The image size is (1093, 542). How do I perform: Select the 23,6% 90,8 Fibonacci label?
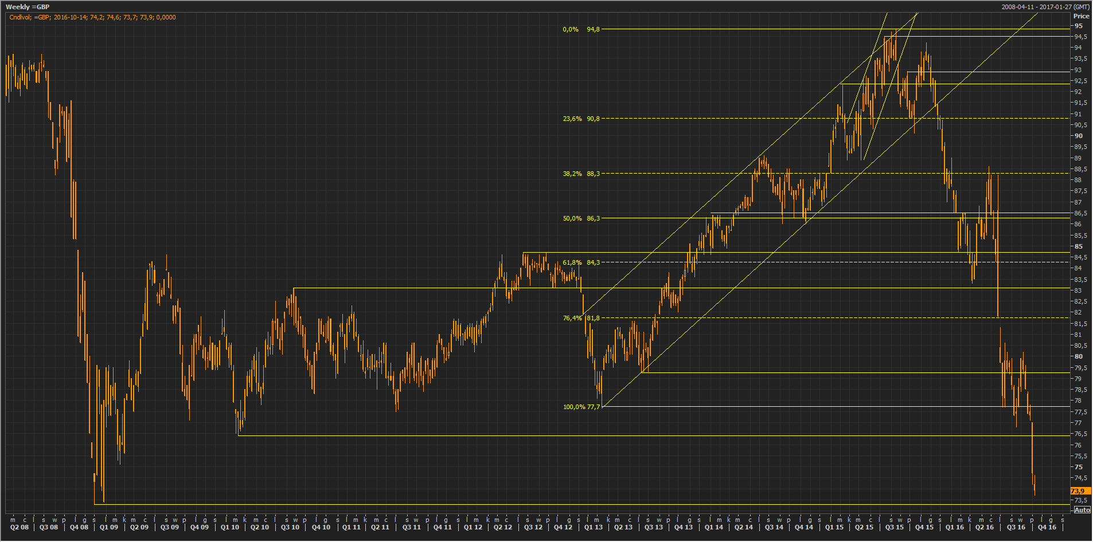click(x=581, y=119)
